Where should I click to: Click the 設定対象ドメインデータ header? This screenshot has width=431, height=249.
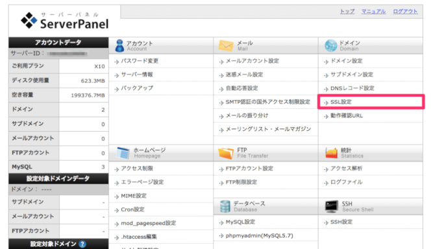[58, 178]
